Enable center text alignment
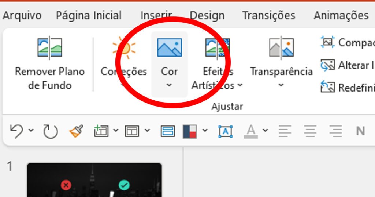This screenshot has height=197, width=375. point(310,131)
